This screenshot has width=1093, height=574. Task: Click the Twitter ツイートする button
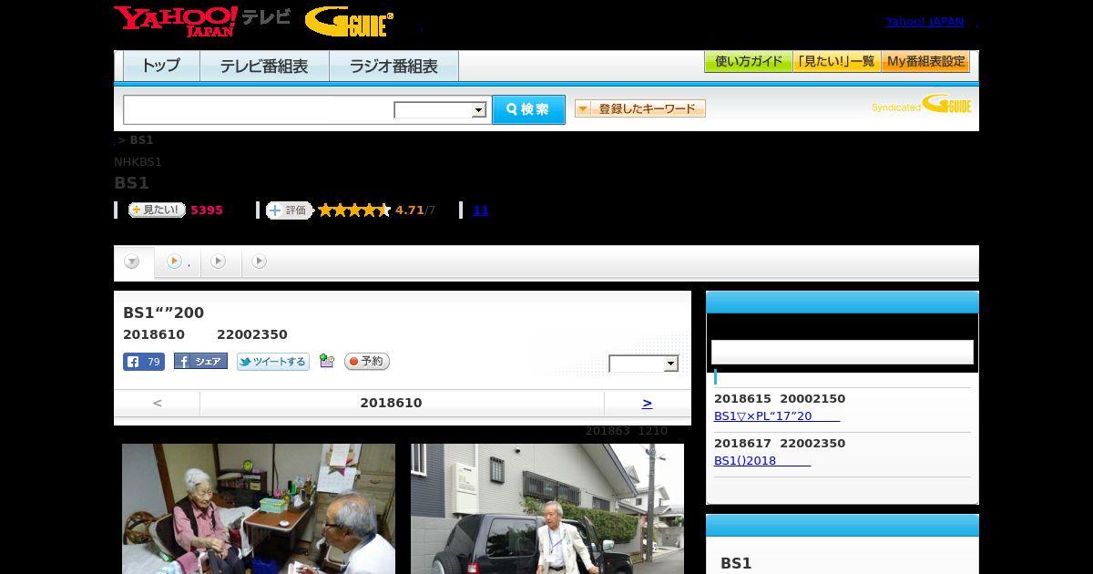click(x=273, y=362)
